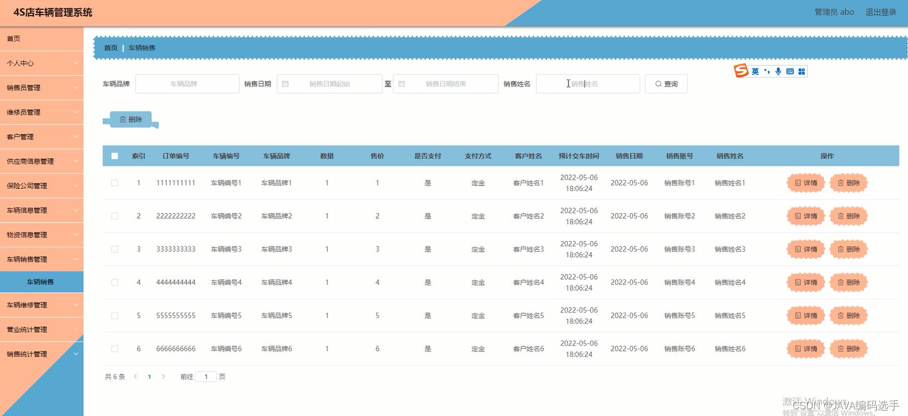This screenshot has height=416, width=908.
Task: Check the row with order 2222222222
Action: click(115, 216)
